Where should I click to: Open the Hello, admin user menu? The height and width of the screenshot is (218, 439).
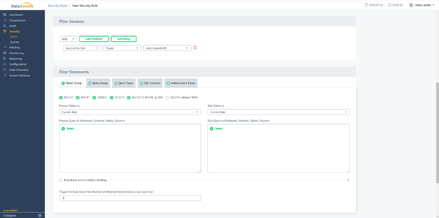coord(425,5)
